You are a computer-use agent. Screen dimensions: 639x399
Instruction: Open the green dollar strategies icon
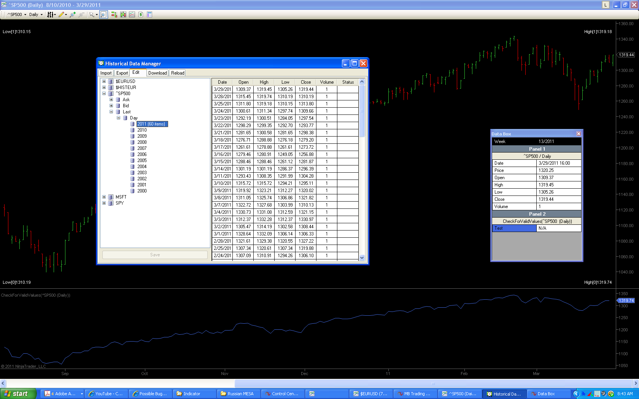click(x=141, y=14)
